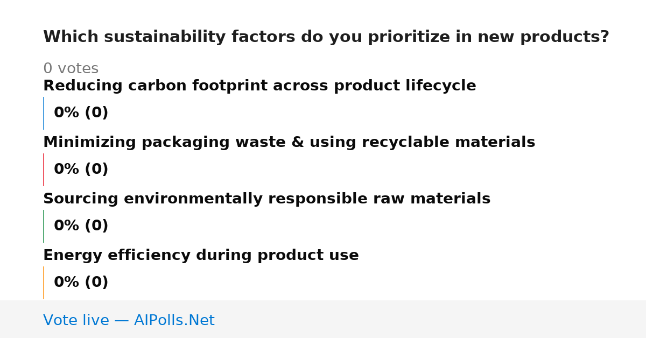Open the Vote live AIPolls.Net link

pos(129,320)
